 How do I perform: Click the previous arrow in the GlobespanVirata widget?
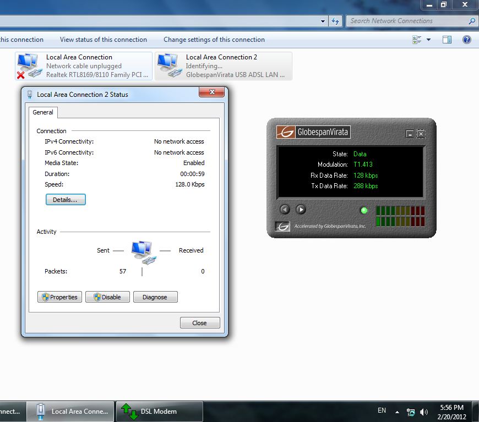pos(285,210)
